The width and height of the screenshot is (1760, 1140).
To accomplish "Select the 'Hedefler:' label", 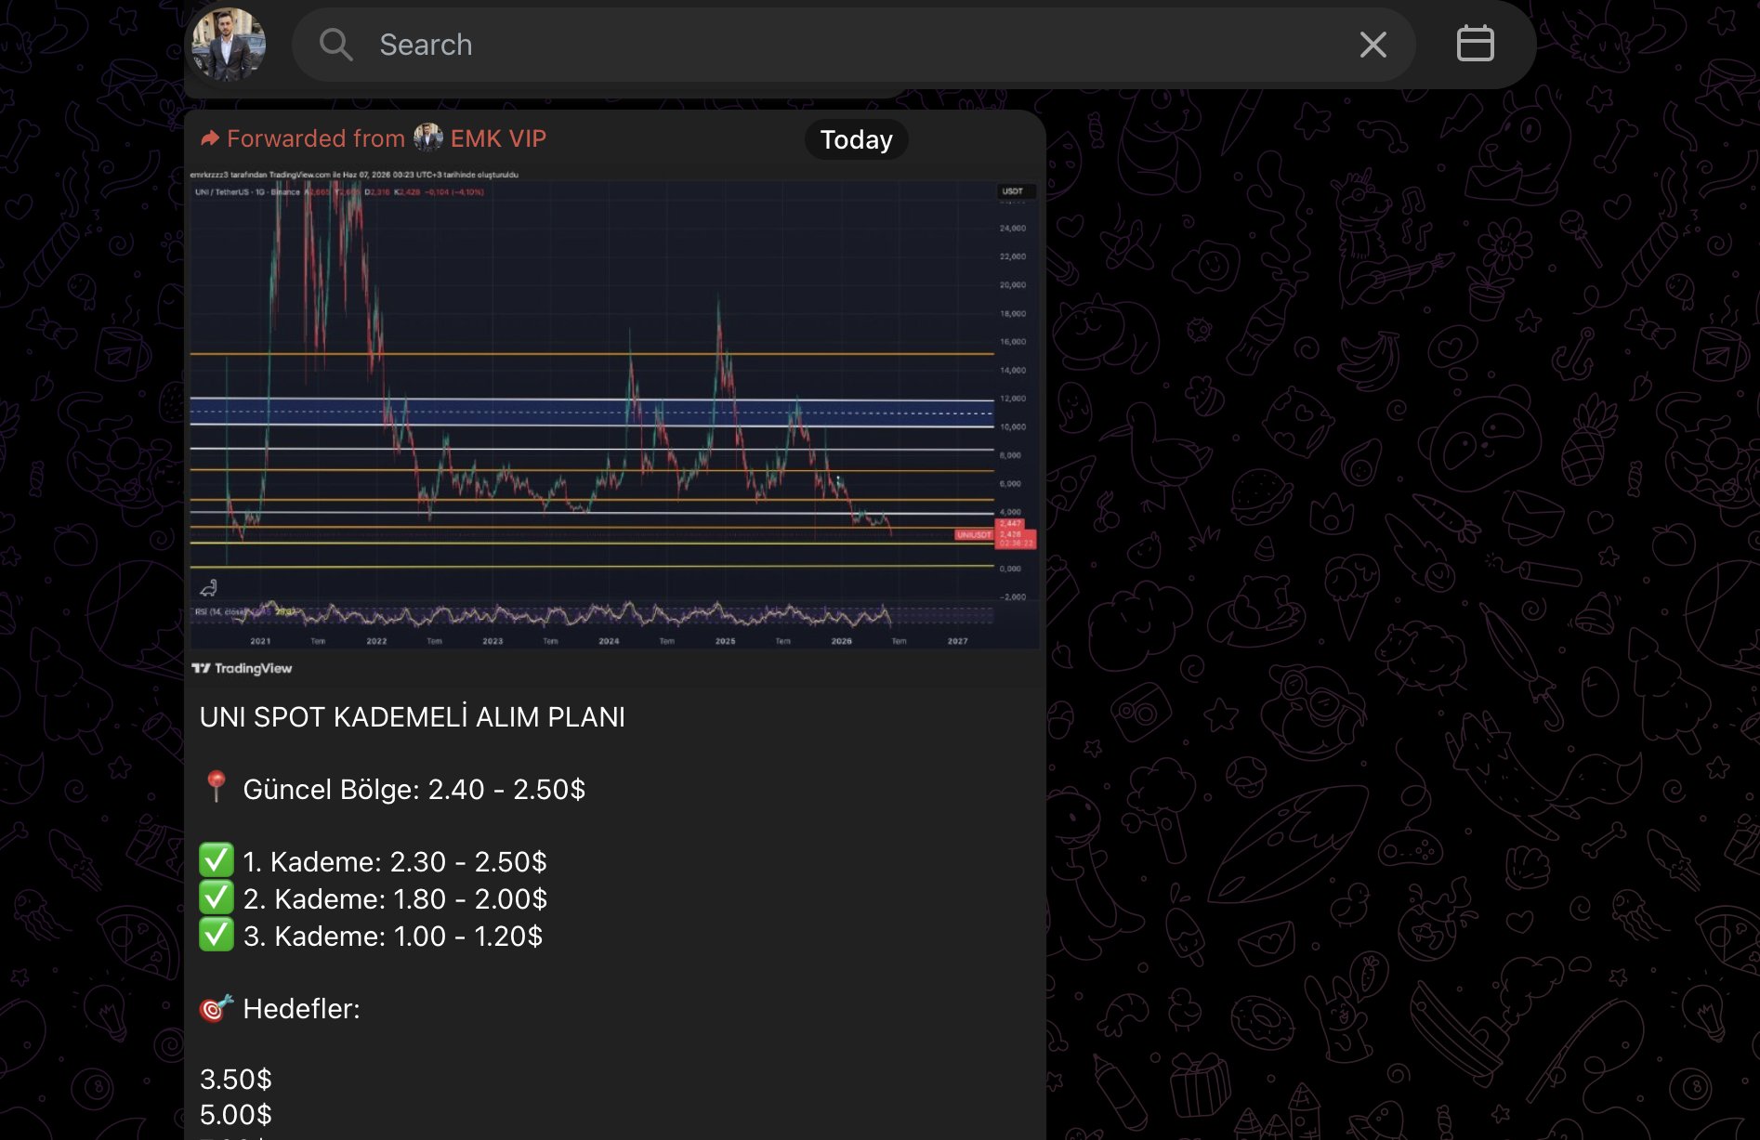I will (301, 1009).
